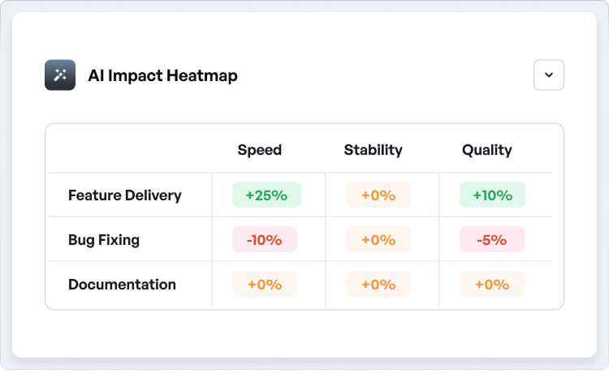Image resolution: width=609 pixels, height=373 pixels.
Task: Click Bug Fixing Stability +0% badge
Action: point(378,240)
